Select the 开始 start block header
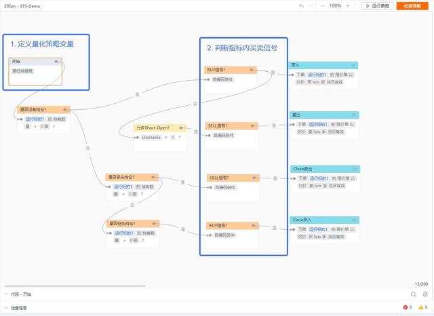The height and width of the screenshot is (316, 434). pos(35,62)
